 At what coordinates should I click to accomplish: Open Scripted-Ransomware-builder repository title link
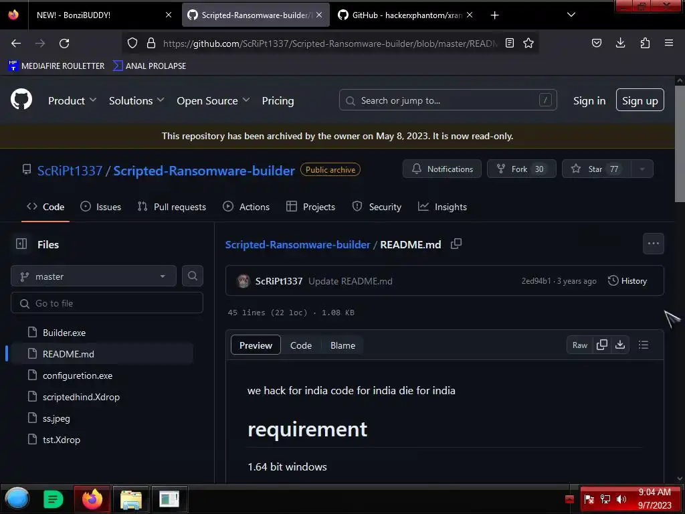tap(204, 171)
